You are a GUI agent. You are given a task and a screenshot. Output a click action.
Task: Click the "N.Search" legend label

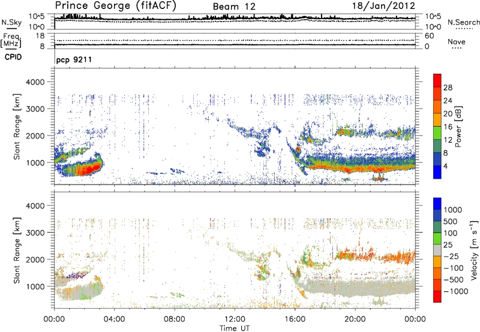click(463, 22)
